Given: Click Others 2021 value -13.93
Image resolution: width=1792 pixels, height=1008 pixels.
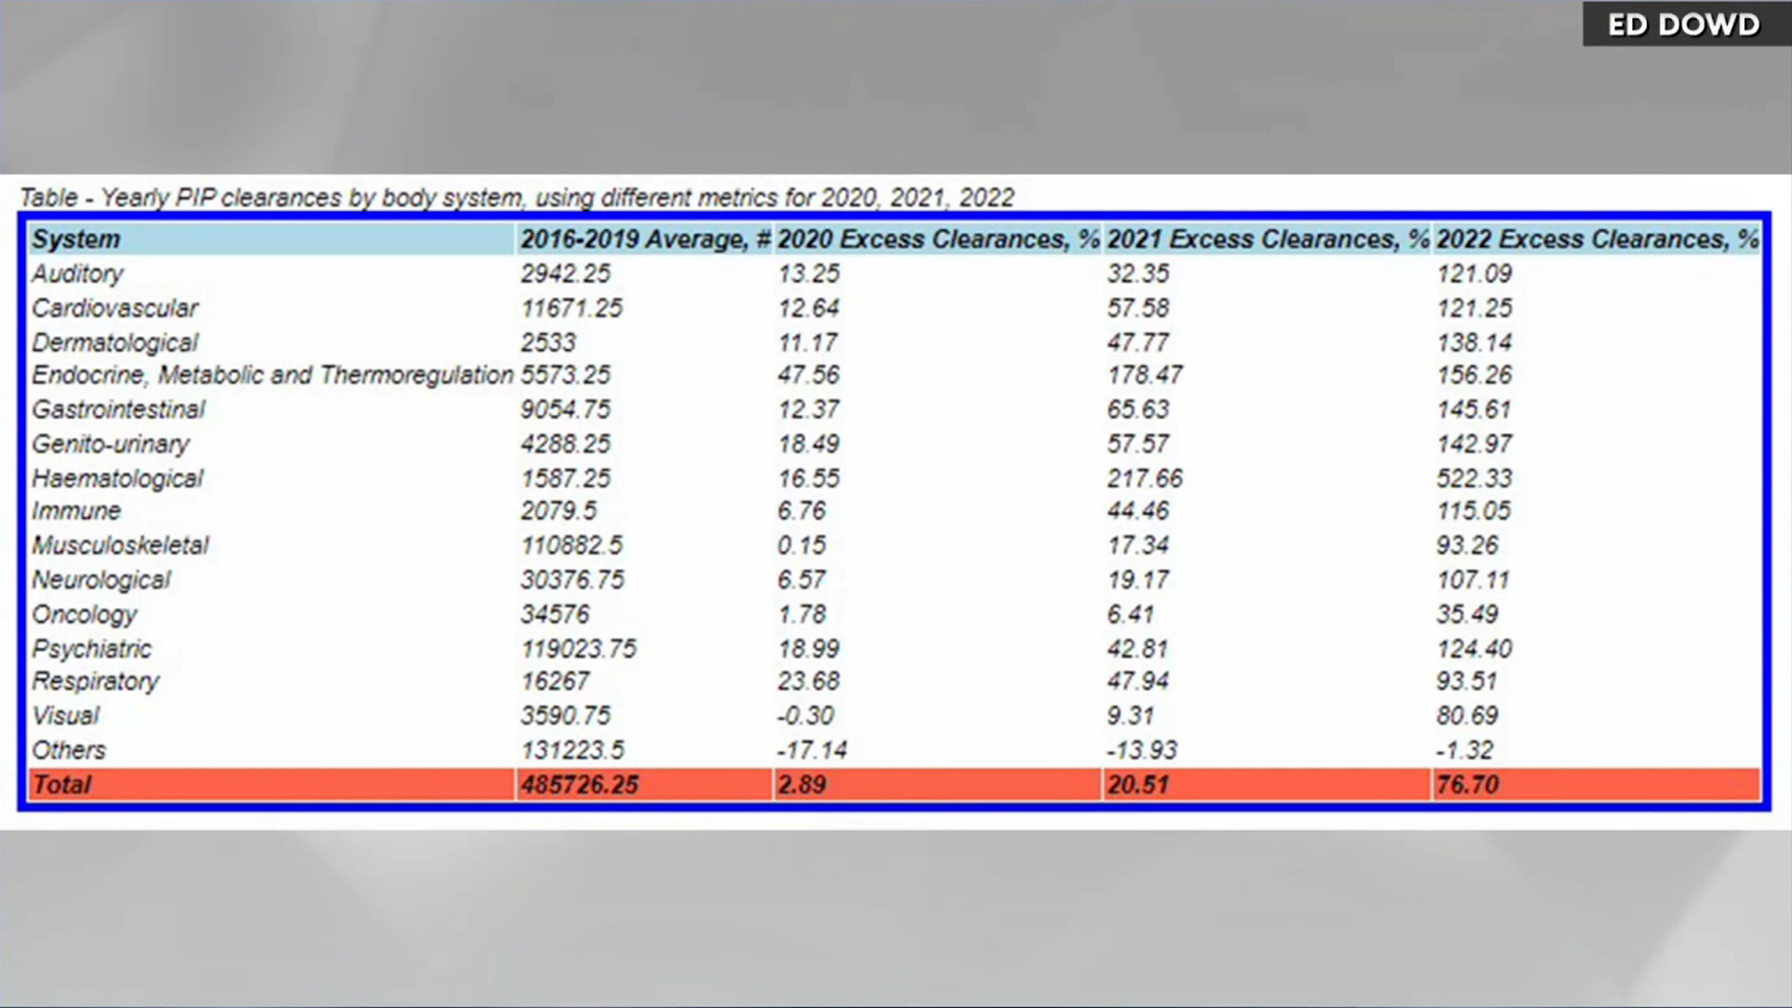Looking at the screenshot, I should pos(1142,750).
